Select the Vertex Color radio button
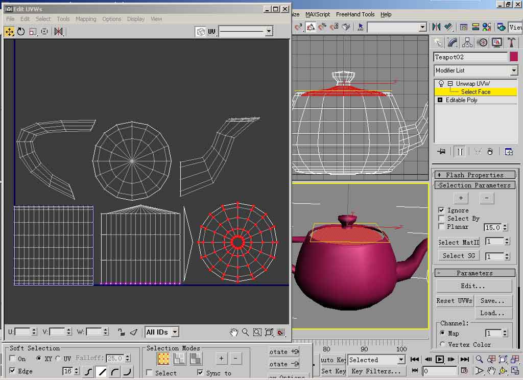Image resolution: width=523 pixels, height=380 pixels. pyautogui.click(x=442, y=344)
